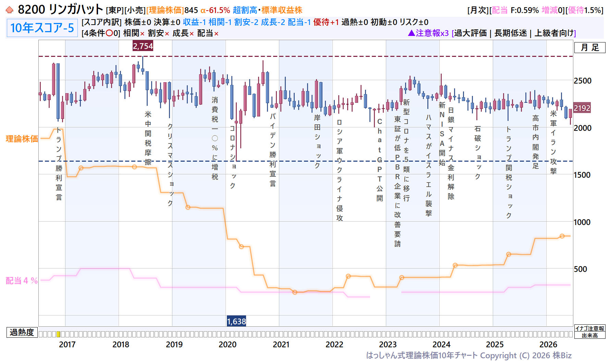Click the 2500 price axis label
The image size is (610, 361).
tap(583, 81)
